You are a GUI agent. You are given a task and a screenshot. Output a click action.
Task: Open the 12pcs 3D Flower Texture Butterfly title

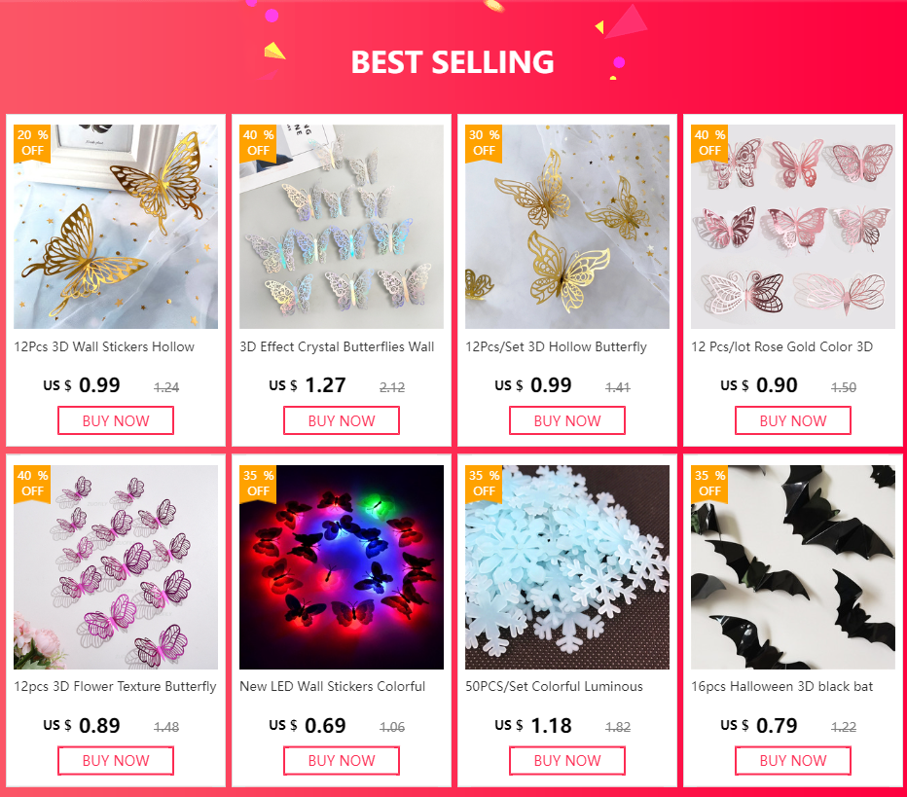point(115,686)
